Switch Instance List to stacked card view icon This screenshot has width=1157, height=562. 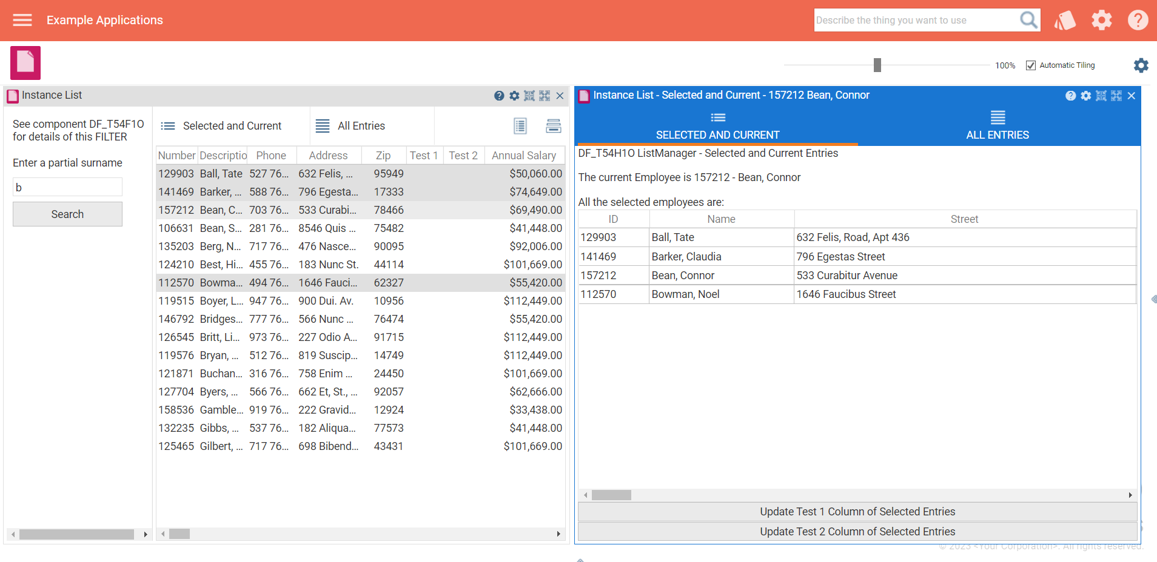tap(554, 125)
